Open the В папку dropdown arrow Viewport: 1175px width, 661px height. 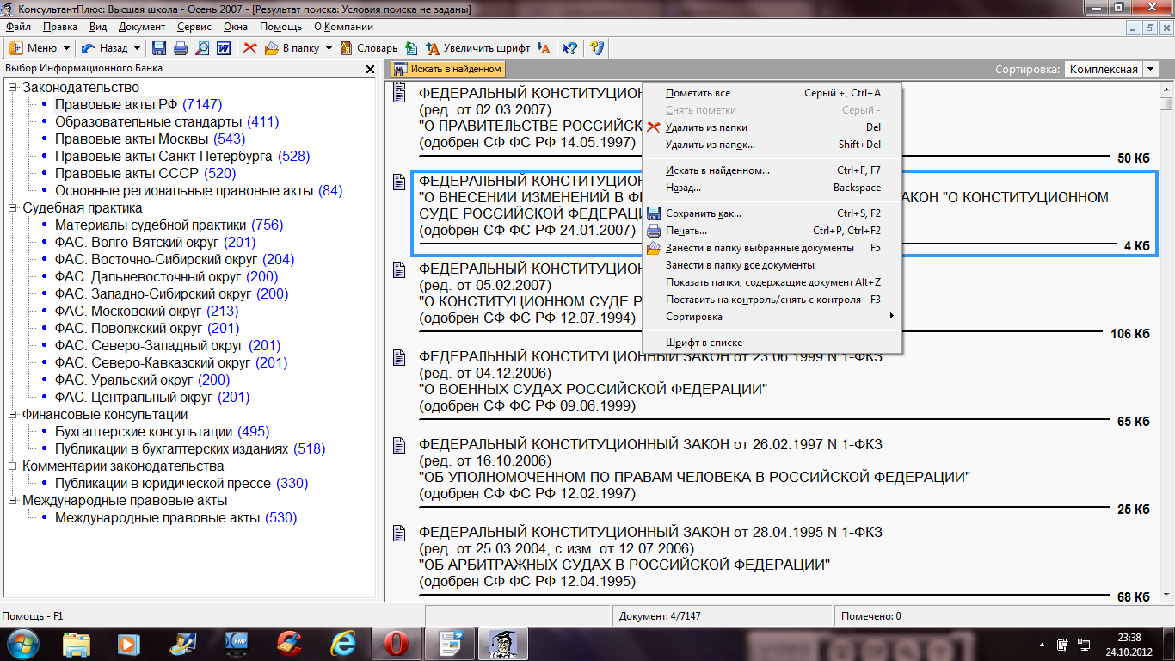tap(329, 48)
